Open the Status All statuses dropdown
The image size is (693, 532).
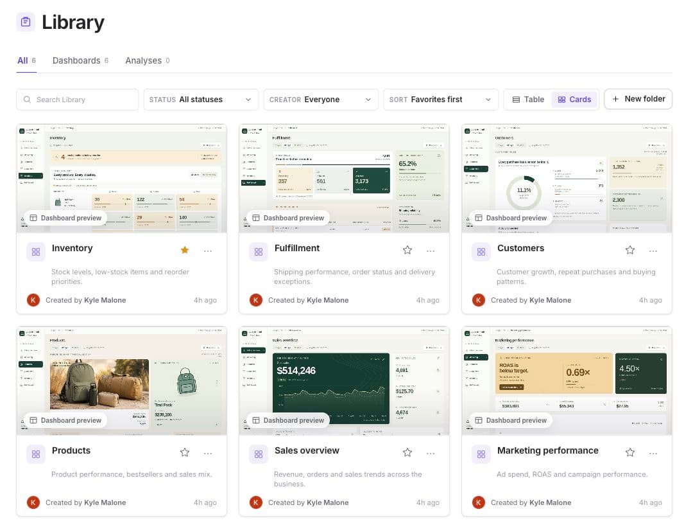[x=201, y=100]
